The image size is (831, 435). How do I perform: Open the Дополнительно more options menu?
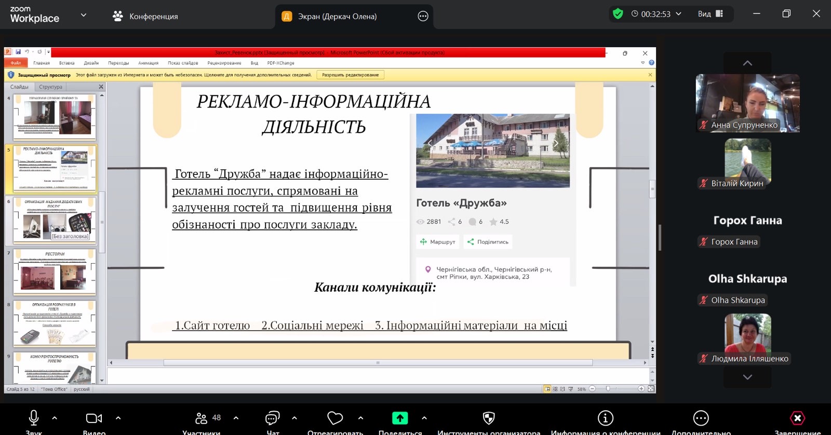tap(701, 418)
